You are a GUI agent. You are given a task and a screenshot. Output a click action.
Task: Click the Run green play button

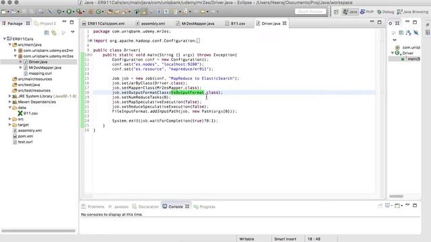(x=69, y=11)
